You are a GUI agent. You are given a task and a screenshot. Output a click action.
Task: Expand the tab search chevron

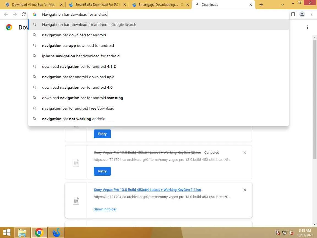click(282, 5)
